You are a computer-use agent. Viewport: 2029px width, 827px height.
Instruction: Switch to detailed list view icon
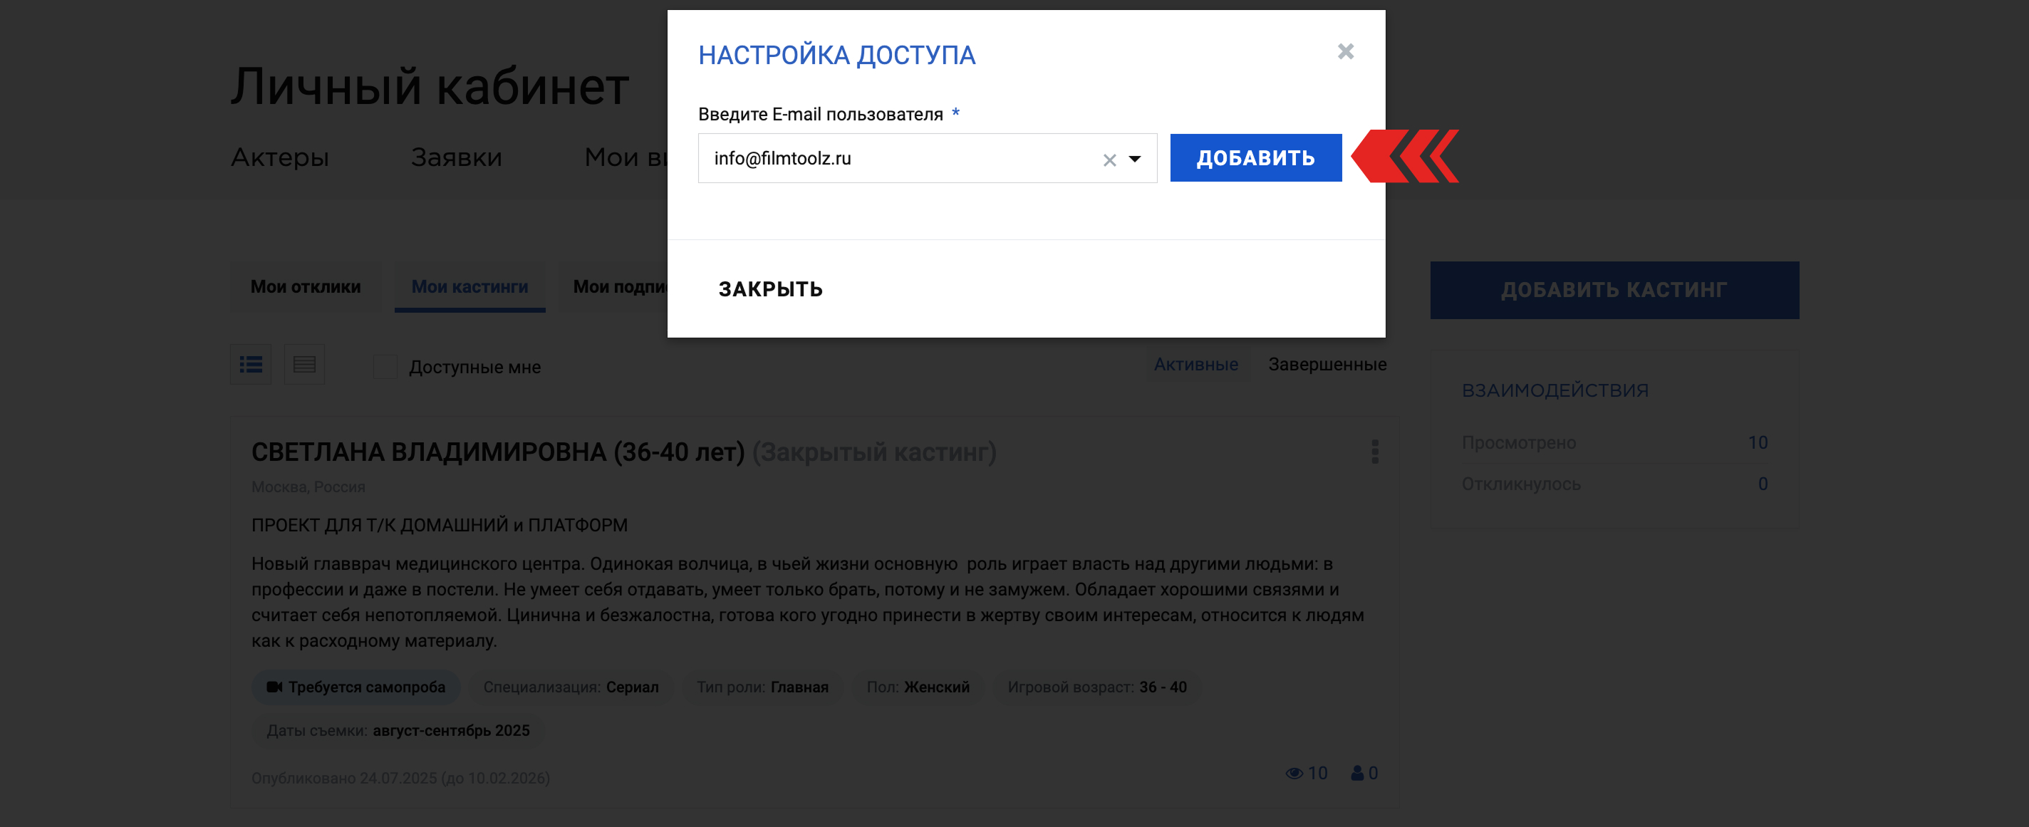point(251,365)
